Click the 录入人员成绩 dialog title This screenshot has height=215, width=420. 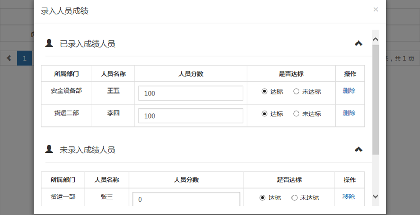click(65, 11)
